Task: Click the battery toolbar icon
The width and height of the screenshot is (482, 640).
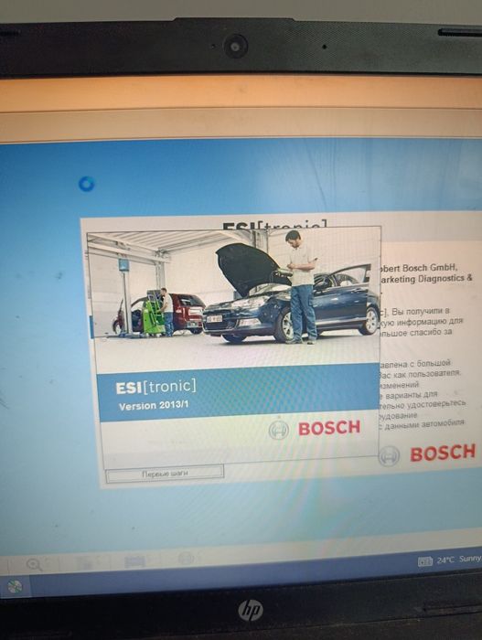Action: (x=134, y=561)
